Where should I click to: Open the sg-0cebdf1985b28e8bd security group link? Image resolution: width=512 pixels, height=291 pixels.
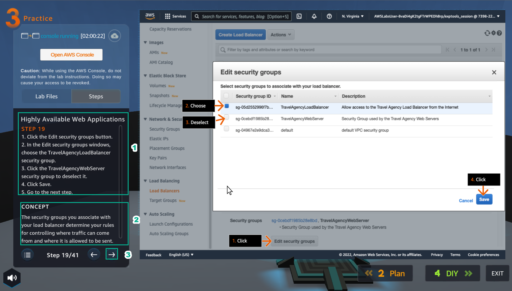pos(294,221)
